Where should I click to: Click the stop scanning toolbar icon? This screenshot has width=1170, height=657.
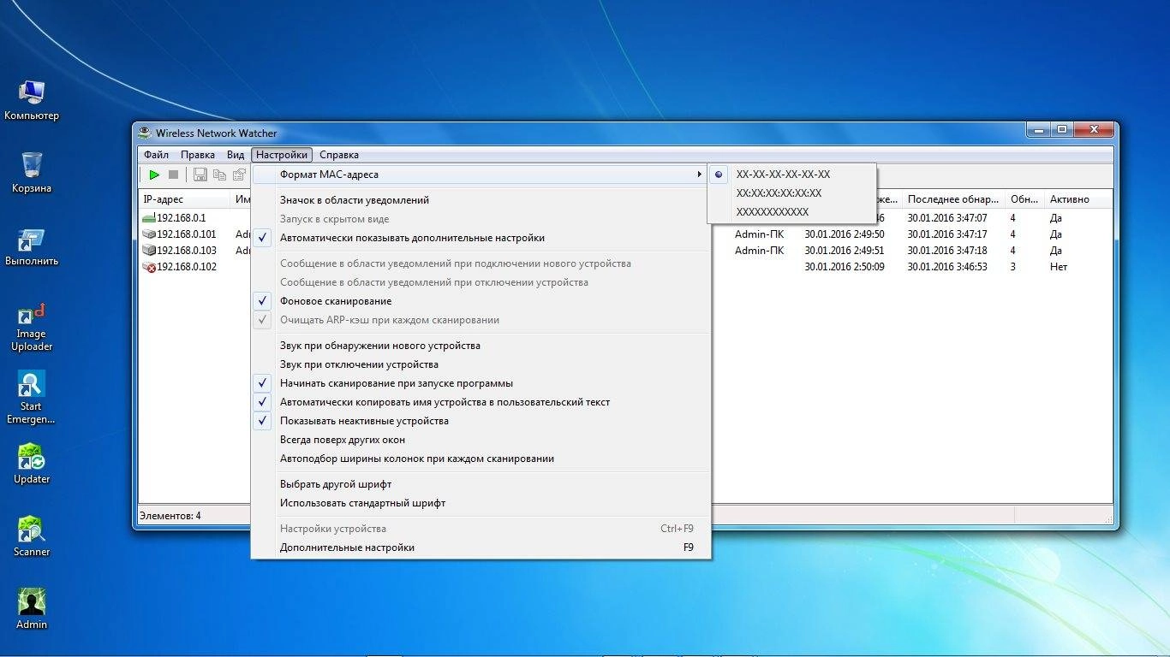coord(174,175)
